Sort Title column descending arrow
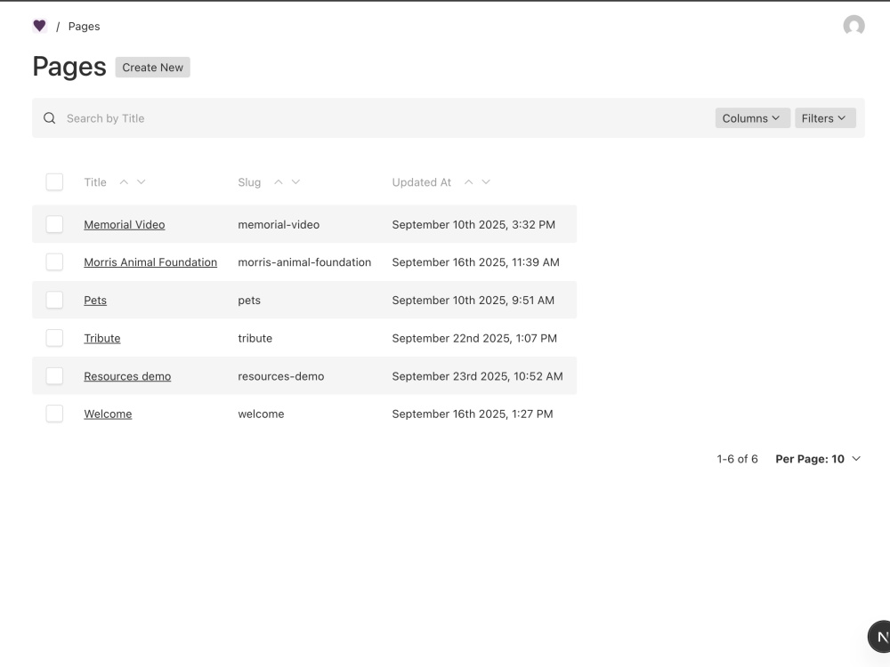The height and width of the screenshot is (667, 890). point(142,182)
